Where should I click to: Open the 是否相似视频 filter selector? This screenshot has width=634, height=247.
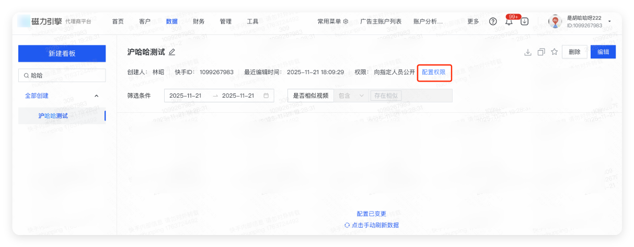tap(311, 96)
